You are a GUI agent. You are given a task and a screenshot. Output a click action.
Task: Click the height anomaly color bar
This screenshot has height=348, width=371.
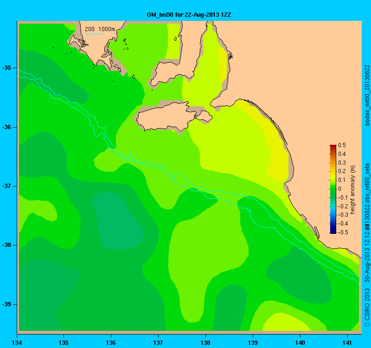pos(333,189)
